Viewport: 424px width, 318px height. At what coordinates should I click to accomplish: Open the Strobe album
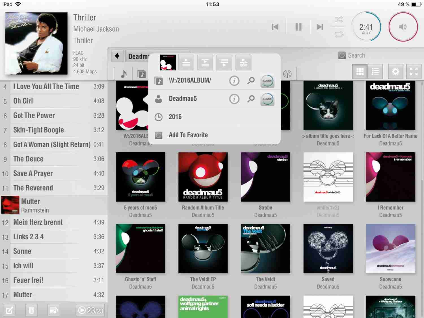coord(265,177)
